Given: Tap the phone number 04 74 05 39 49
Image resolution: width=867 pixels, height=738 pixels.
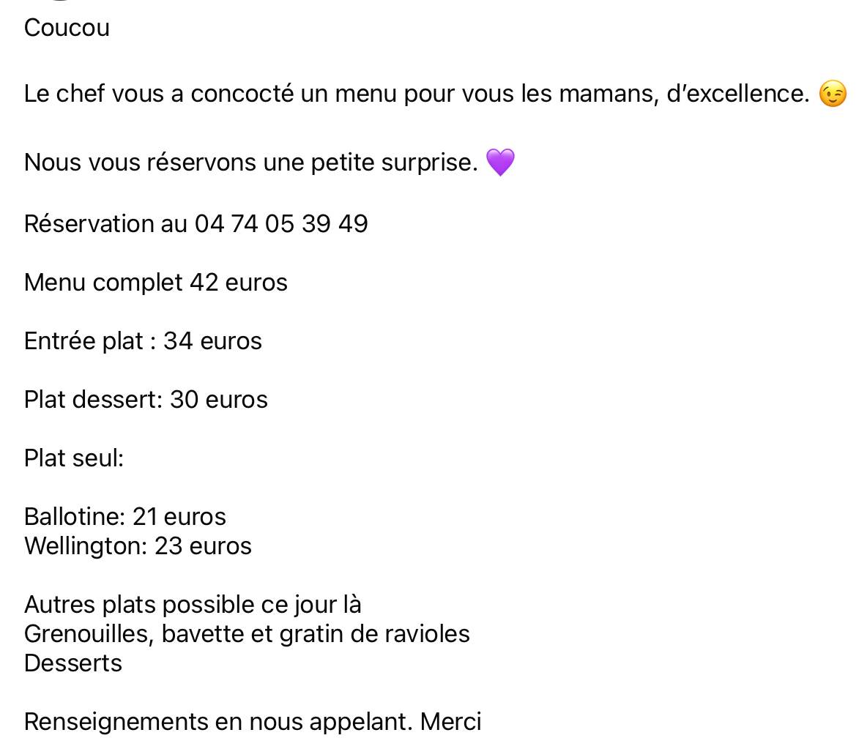Looking at the screenshot, I should pos(281,224).
